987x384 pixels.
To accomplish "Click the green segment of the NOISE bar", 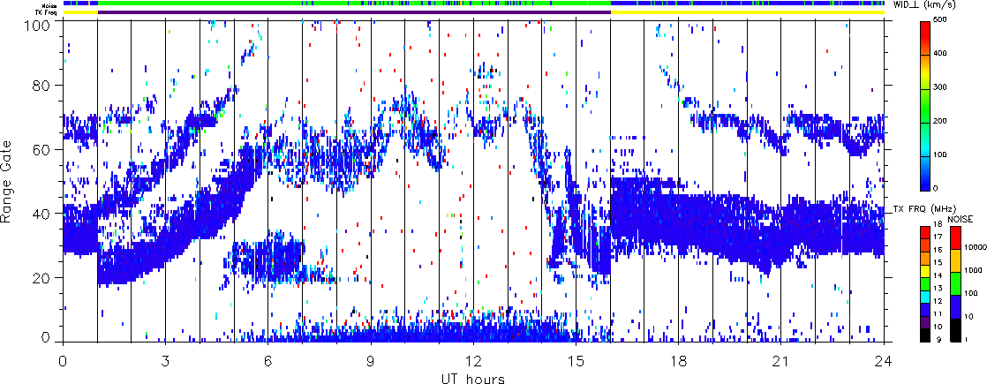I will pos(955,283).
